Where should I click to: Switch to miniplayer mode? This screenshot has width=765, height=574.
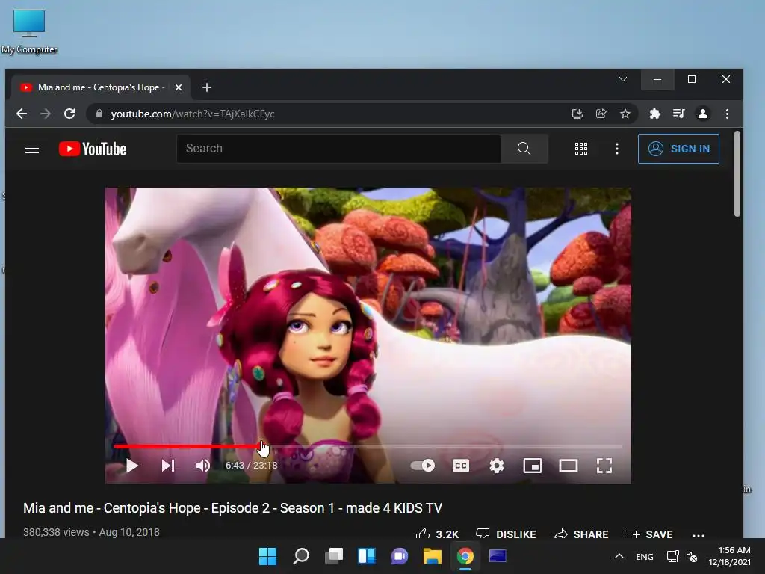tap(532, 466)
